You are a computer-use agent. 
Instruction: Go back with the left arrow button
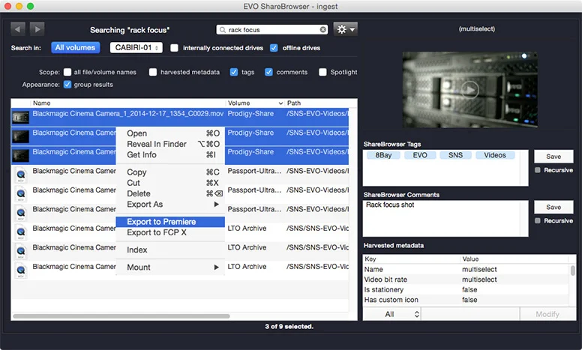(x=18, y=29)
